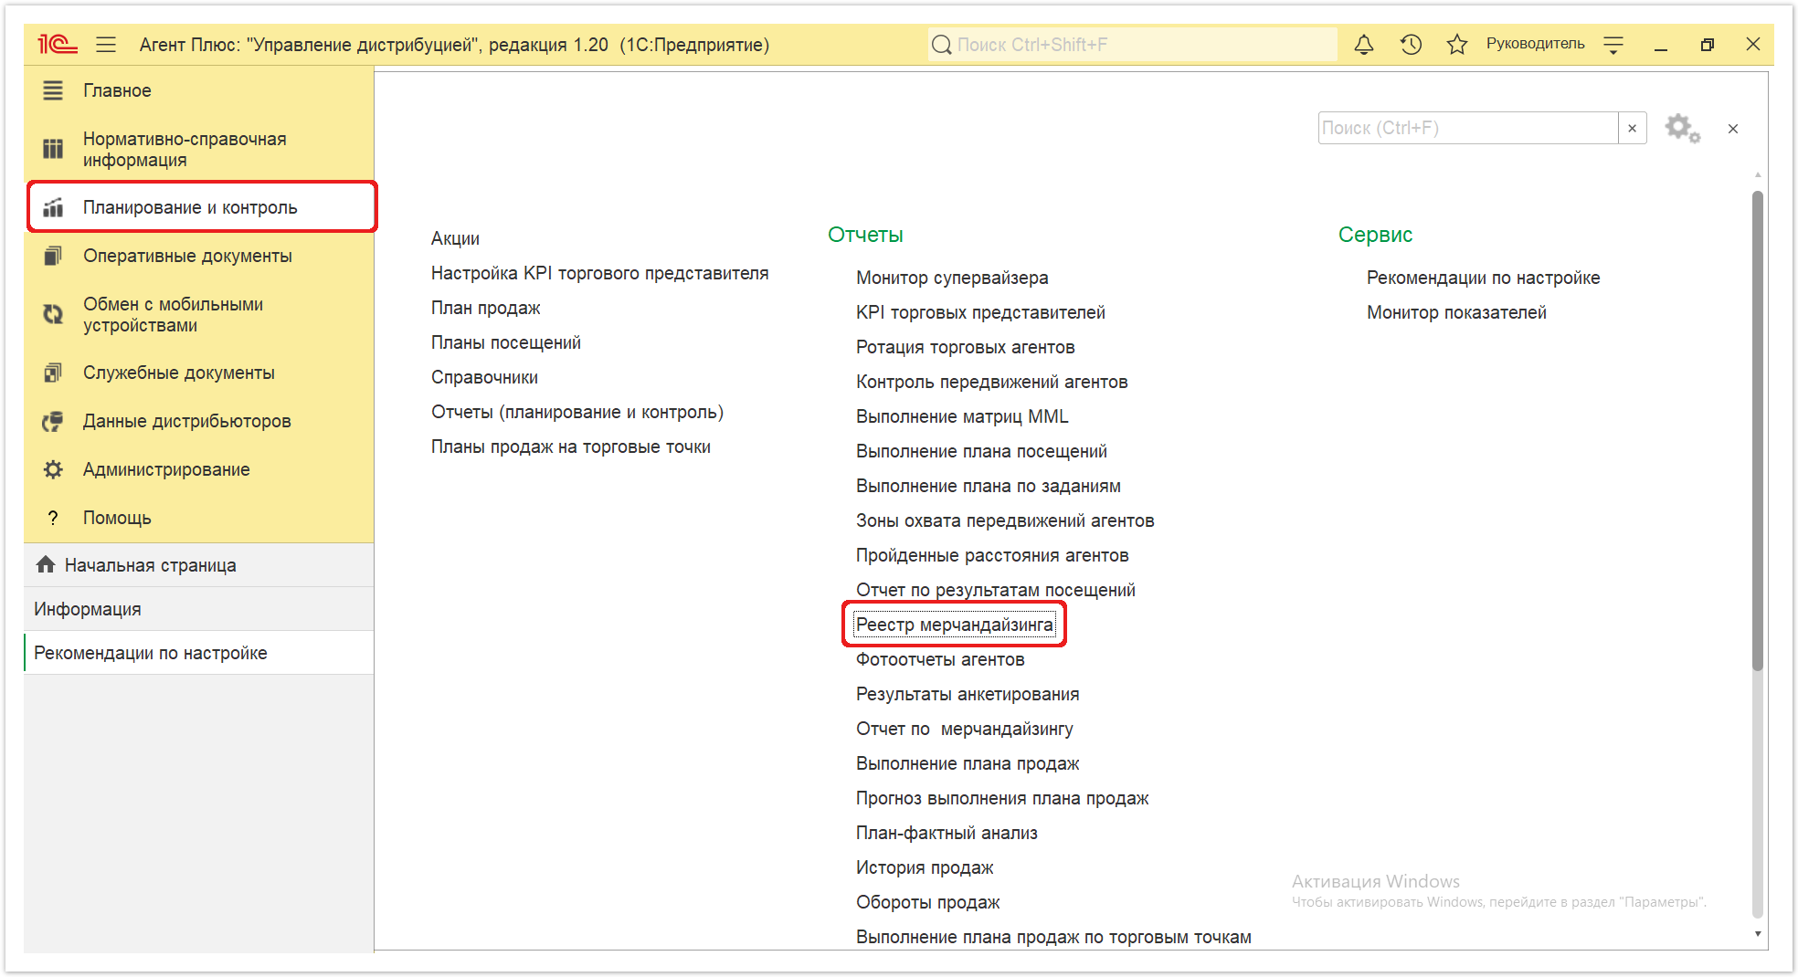This screenshot has width=1798, height=977.
Task: Open Справочники link
Action: [484, 377]
